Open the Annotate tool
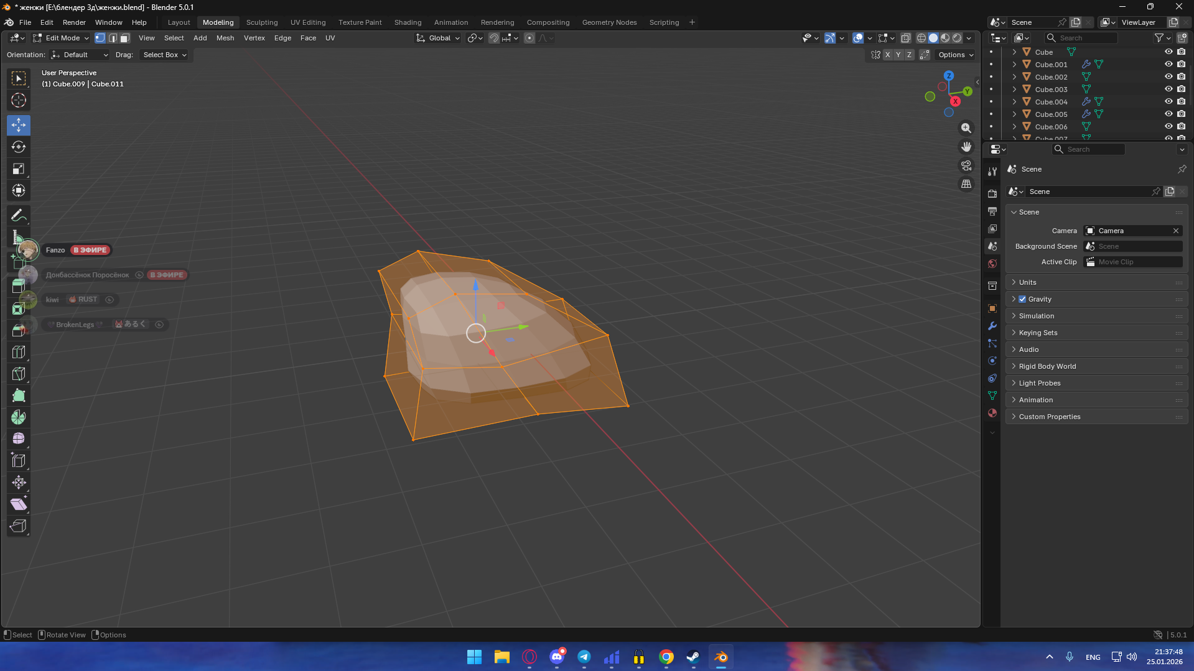Image resolution: width=1194 pixels, height=671 pixels. tap(18, 215)
